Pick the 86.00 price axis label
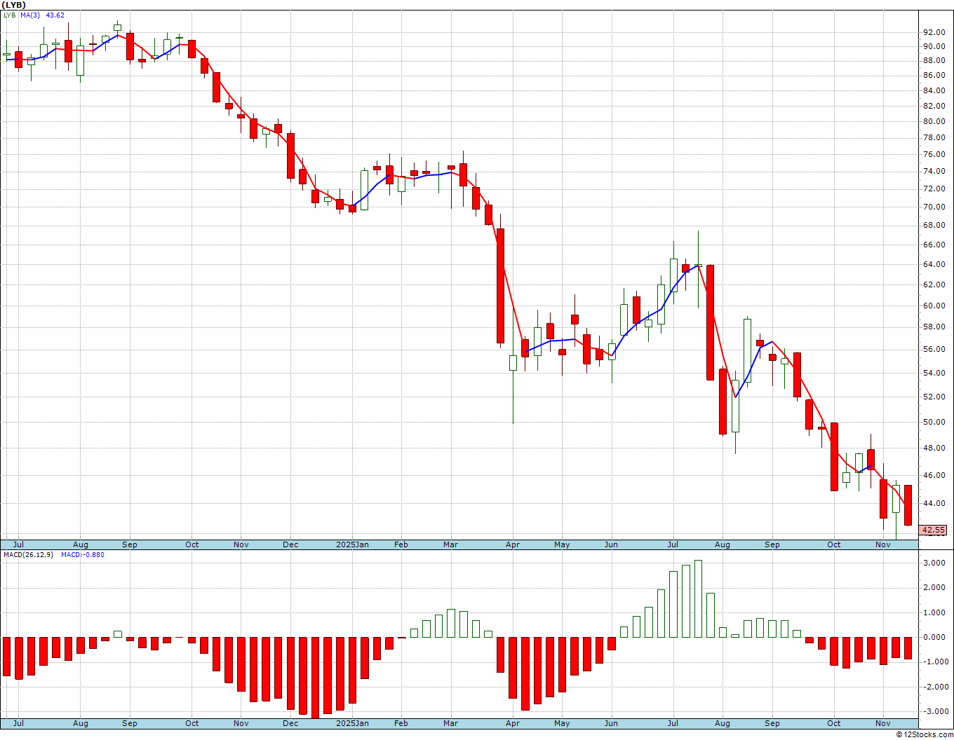Viewport: 954px width, 740px height. point(933,75)
